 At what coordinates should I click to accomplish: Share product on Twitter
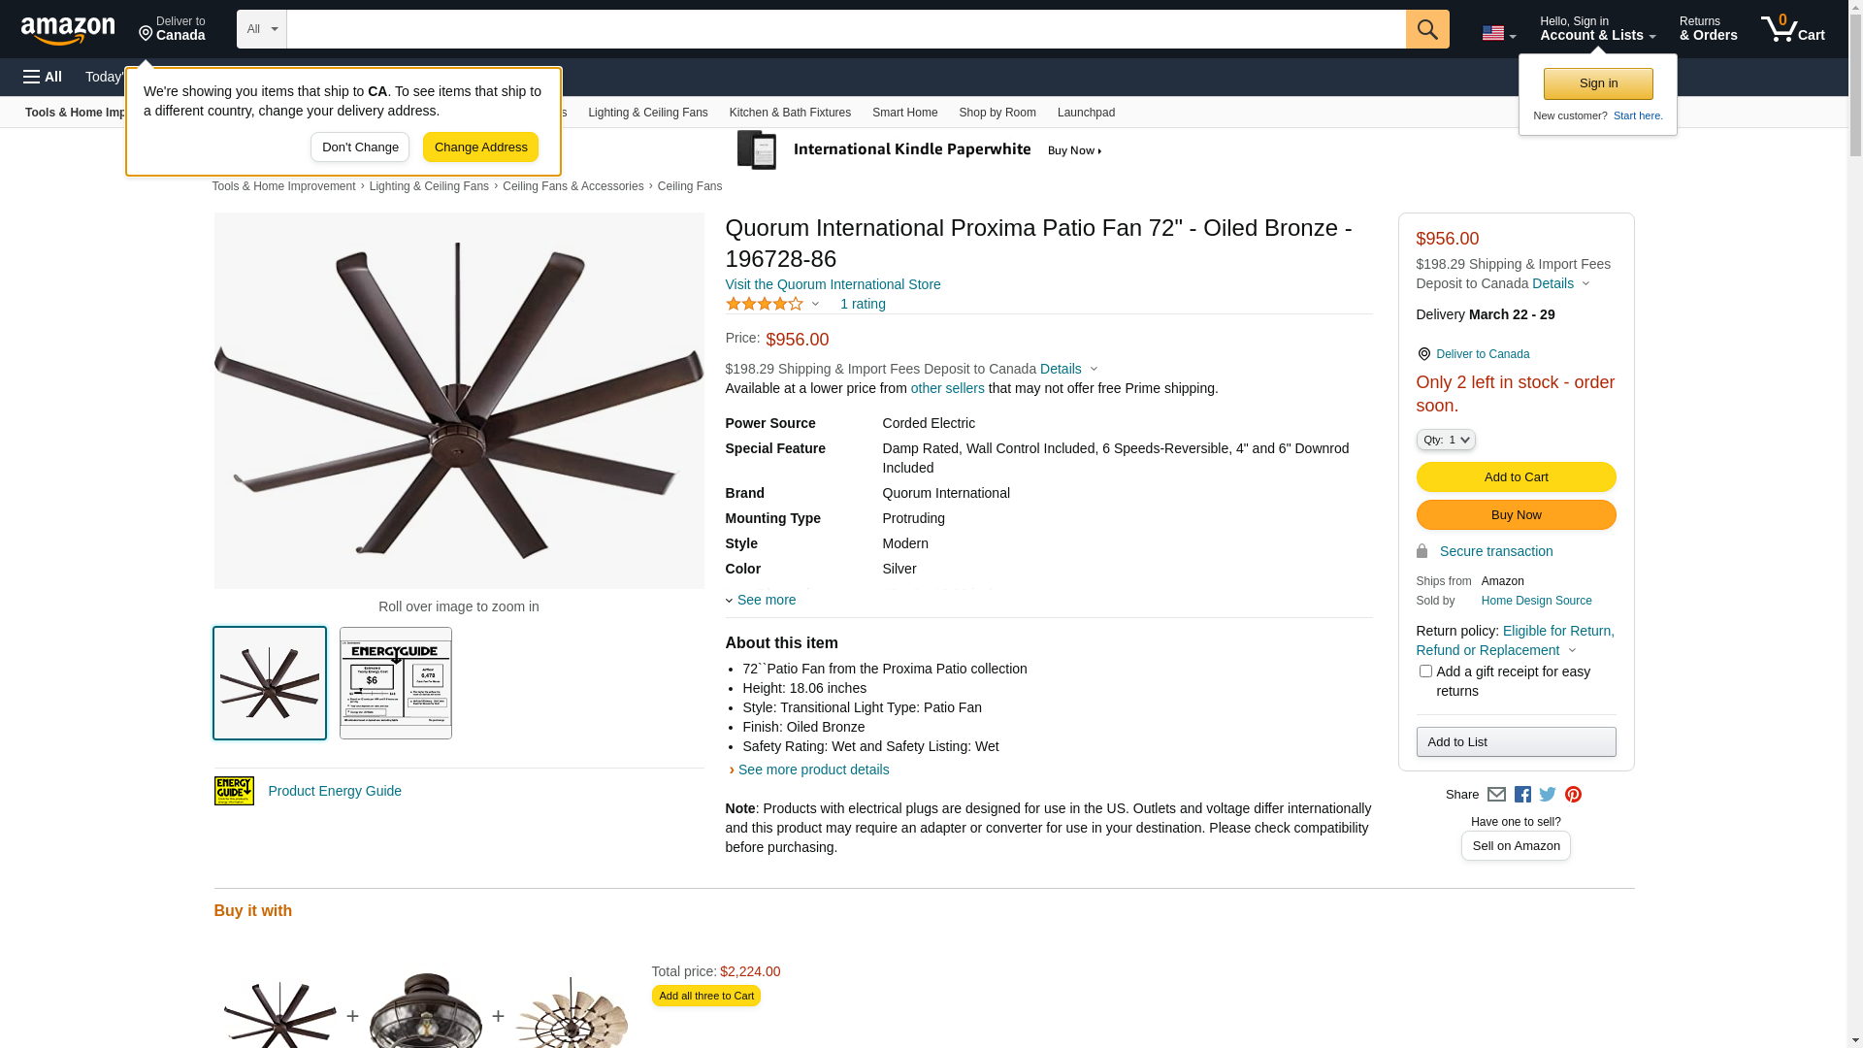coord(1548,795)
